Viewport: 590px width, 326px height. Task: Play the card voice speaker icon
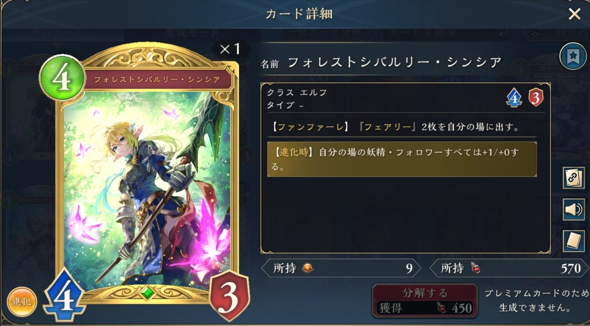[573, 209]
